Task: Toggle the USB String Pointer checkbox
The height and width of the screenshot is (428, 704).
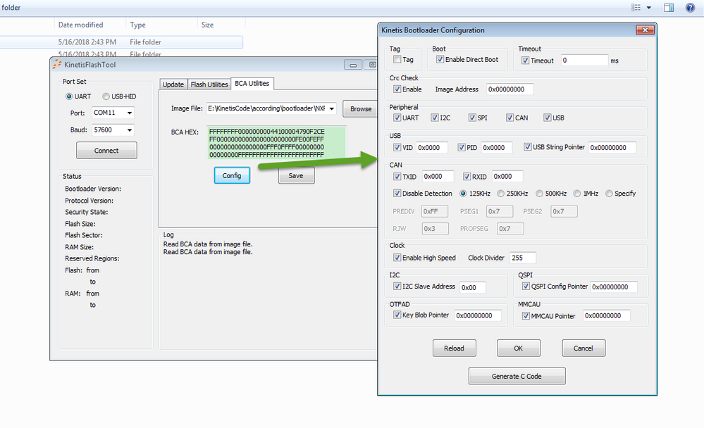Action: pos(528,146)
